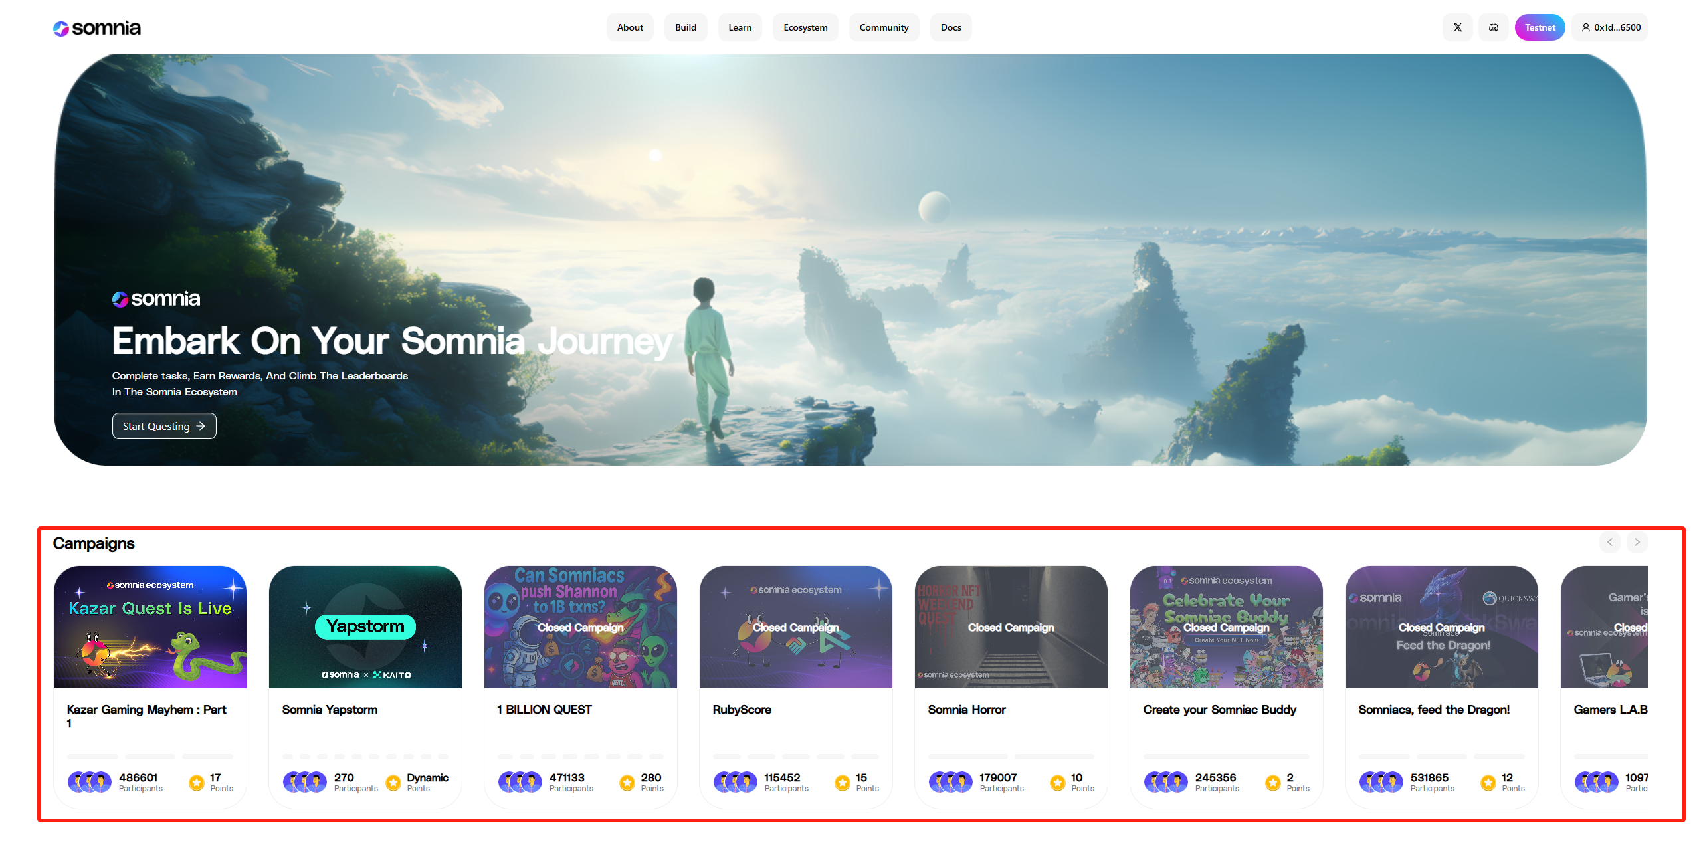1701x867 pixels.
Task: Click Somnia Horror card title
Action: tap(967, 710)
